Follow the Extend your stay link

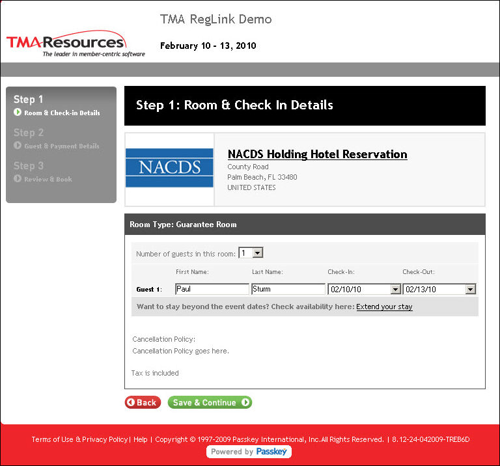(384, 307)
